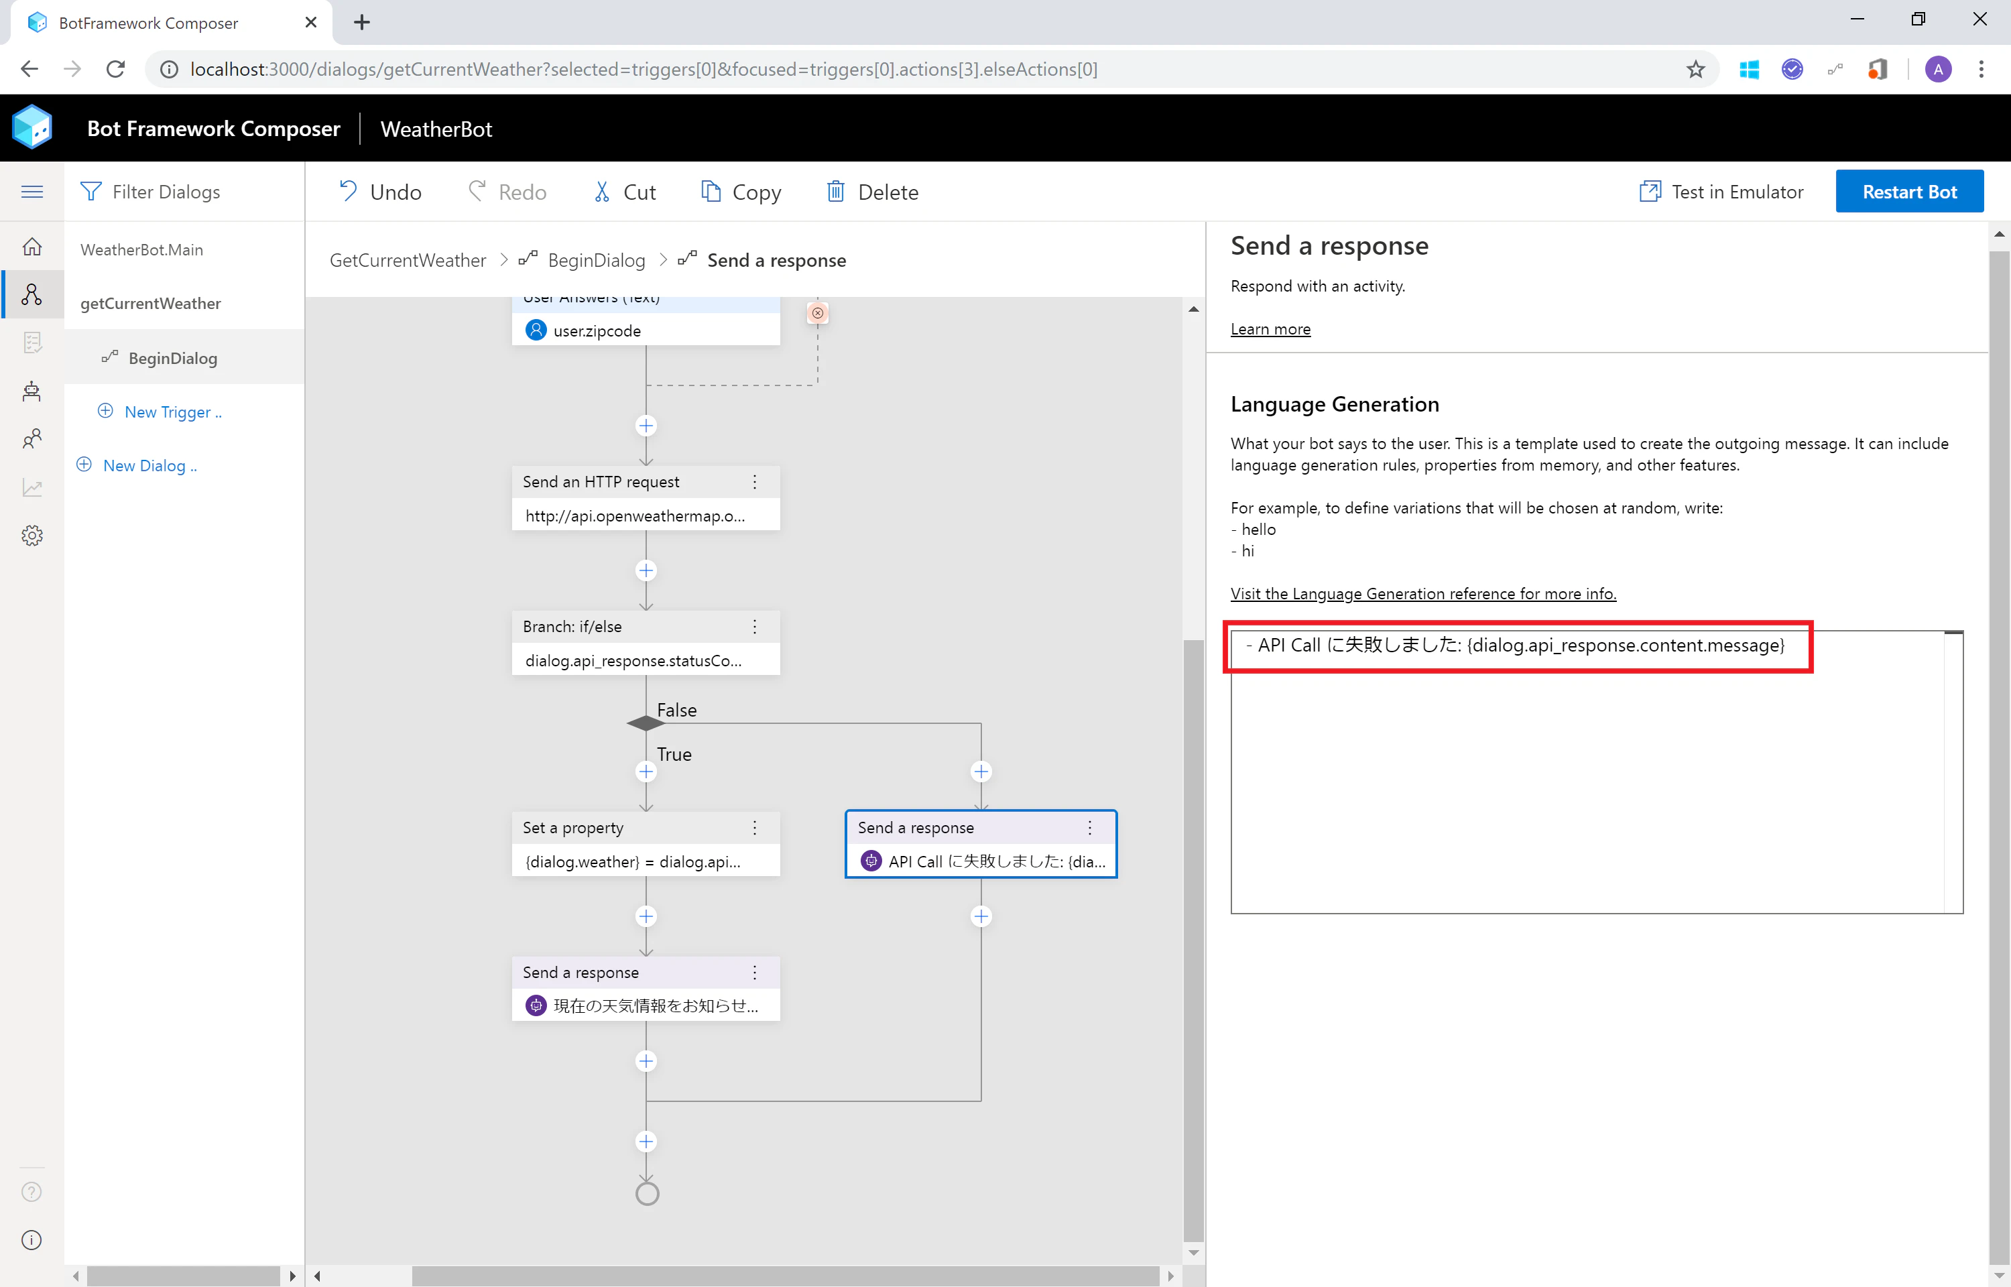
Task: Open the people-settings icon in sidebar
Action: coord(32,439)
